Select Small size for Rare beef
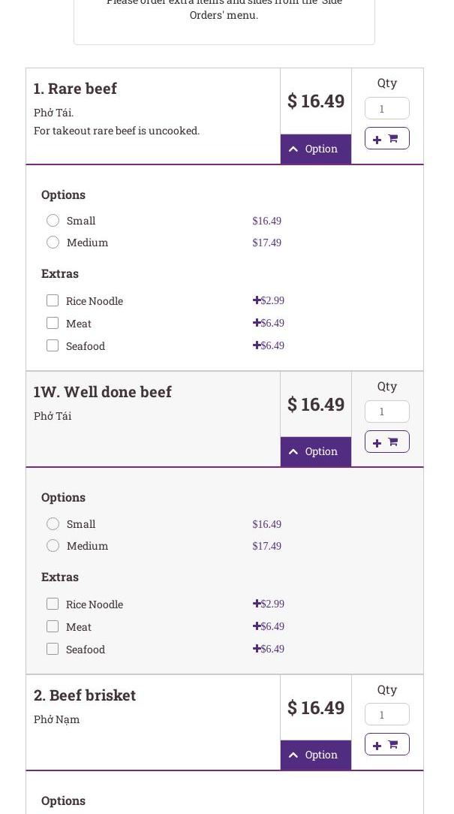454x814 pixels. (53, 221)
